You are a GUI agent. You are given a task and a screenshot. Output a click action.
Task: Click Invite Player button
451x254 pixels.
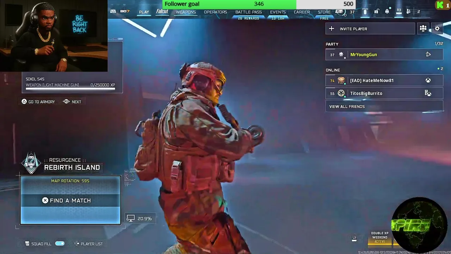(370, 29)
